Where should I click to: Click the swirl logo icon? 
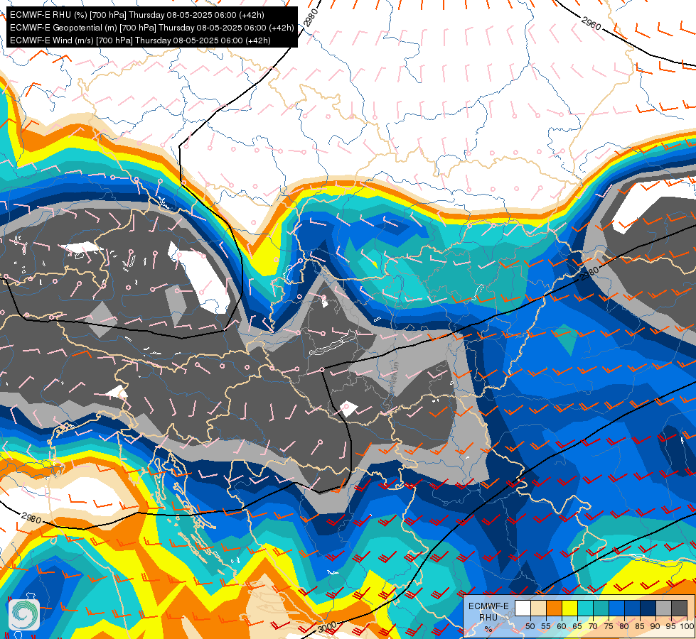coord(24,614)
